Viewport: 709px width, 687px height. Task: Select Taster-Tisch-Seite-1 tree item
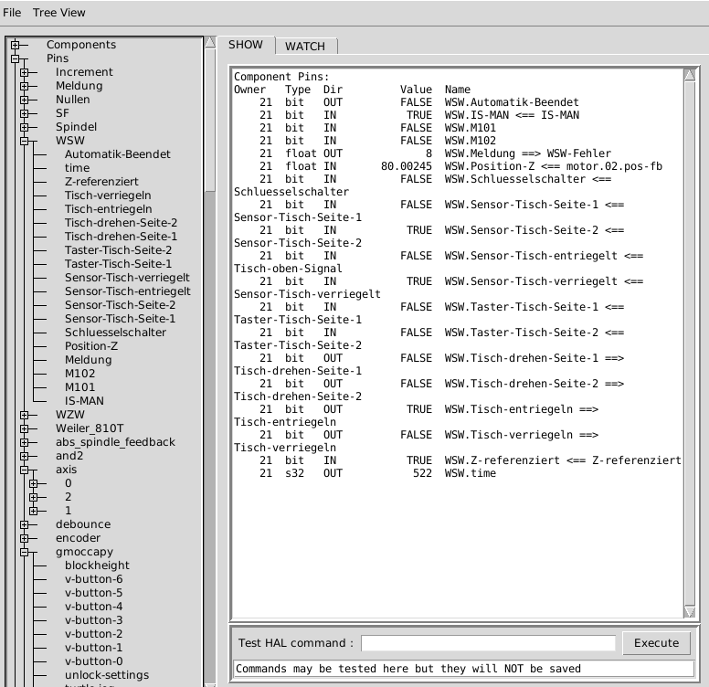(x=119, y=264)
